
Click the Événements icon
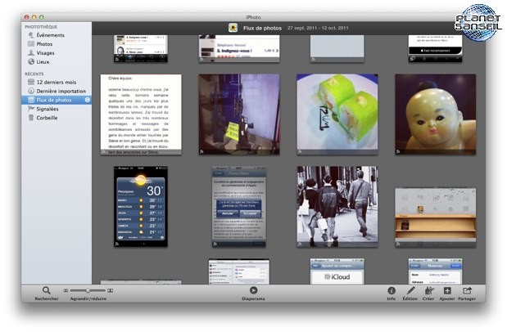coord(31,35)
